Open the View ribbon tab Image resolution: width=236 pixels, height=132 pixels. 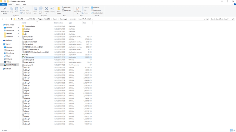25,4
